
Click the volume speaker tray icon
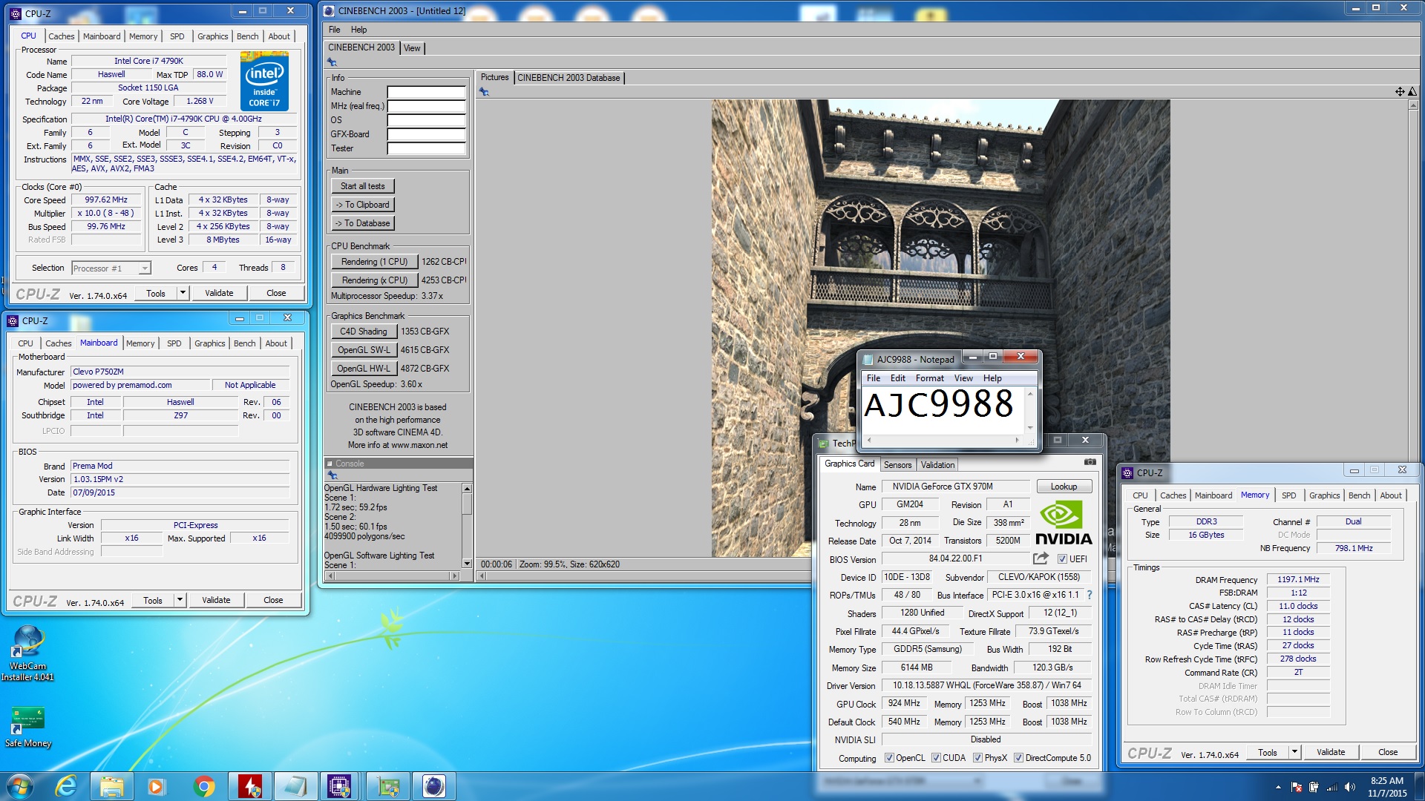click(1350, 787)
